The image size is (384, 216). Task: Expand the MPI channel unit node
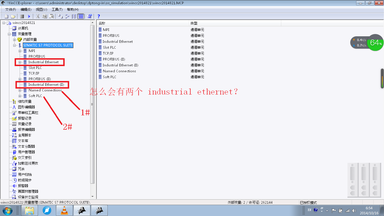[x=20, y=51]
